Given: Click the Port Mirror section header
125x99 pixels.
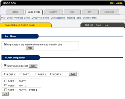Looking at the screenshot, I should [20, 36].
